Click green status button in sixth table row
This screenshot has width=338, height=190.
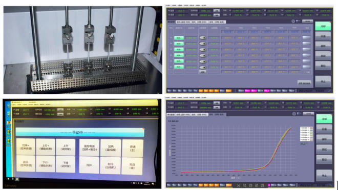coord(179,67)
